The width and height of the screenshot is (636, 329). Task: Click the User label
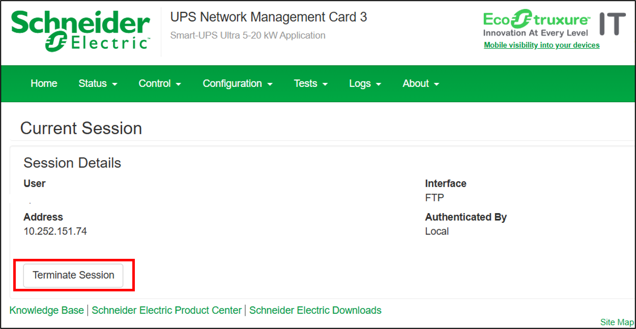click(x=35, y=184)
